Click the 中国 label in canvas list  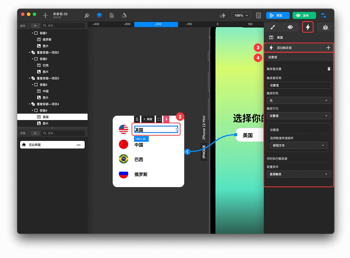coord(139,145)
